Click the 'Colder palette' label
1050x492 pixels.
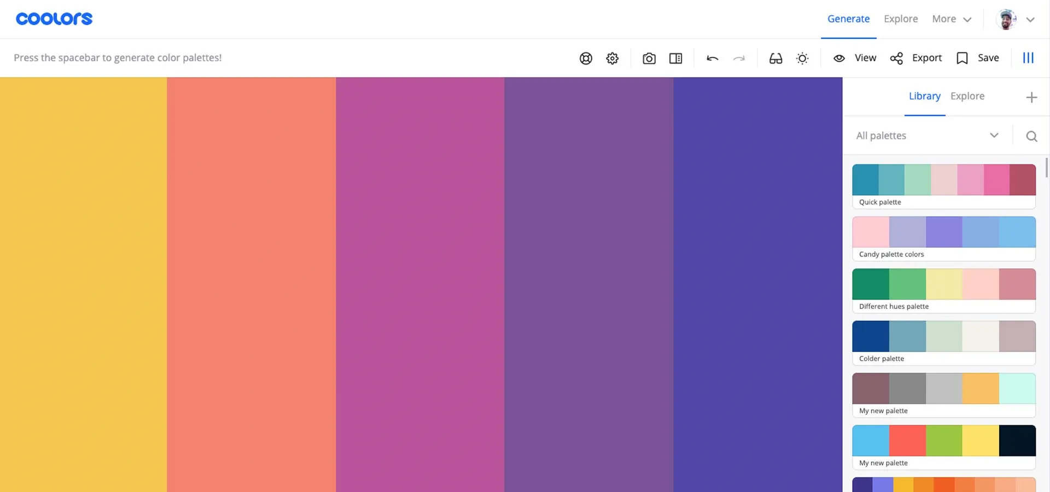tap(882, 359)
